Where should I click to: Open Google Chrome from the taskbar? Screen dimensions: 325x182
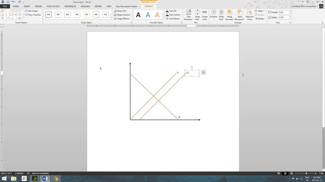pyautogui.click(x=56, y=178)
